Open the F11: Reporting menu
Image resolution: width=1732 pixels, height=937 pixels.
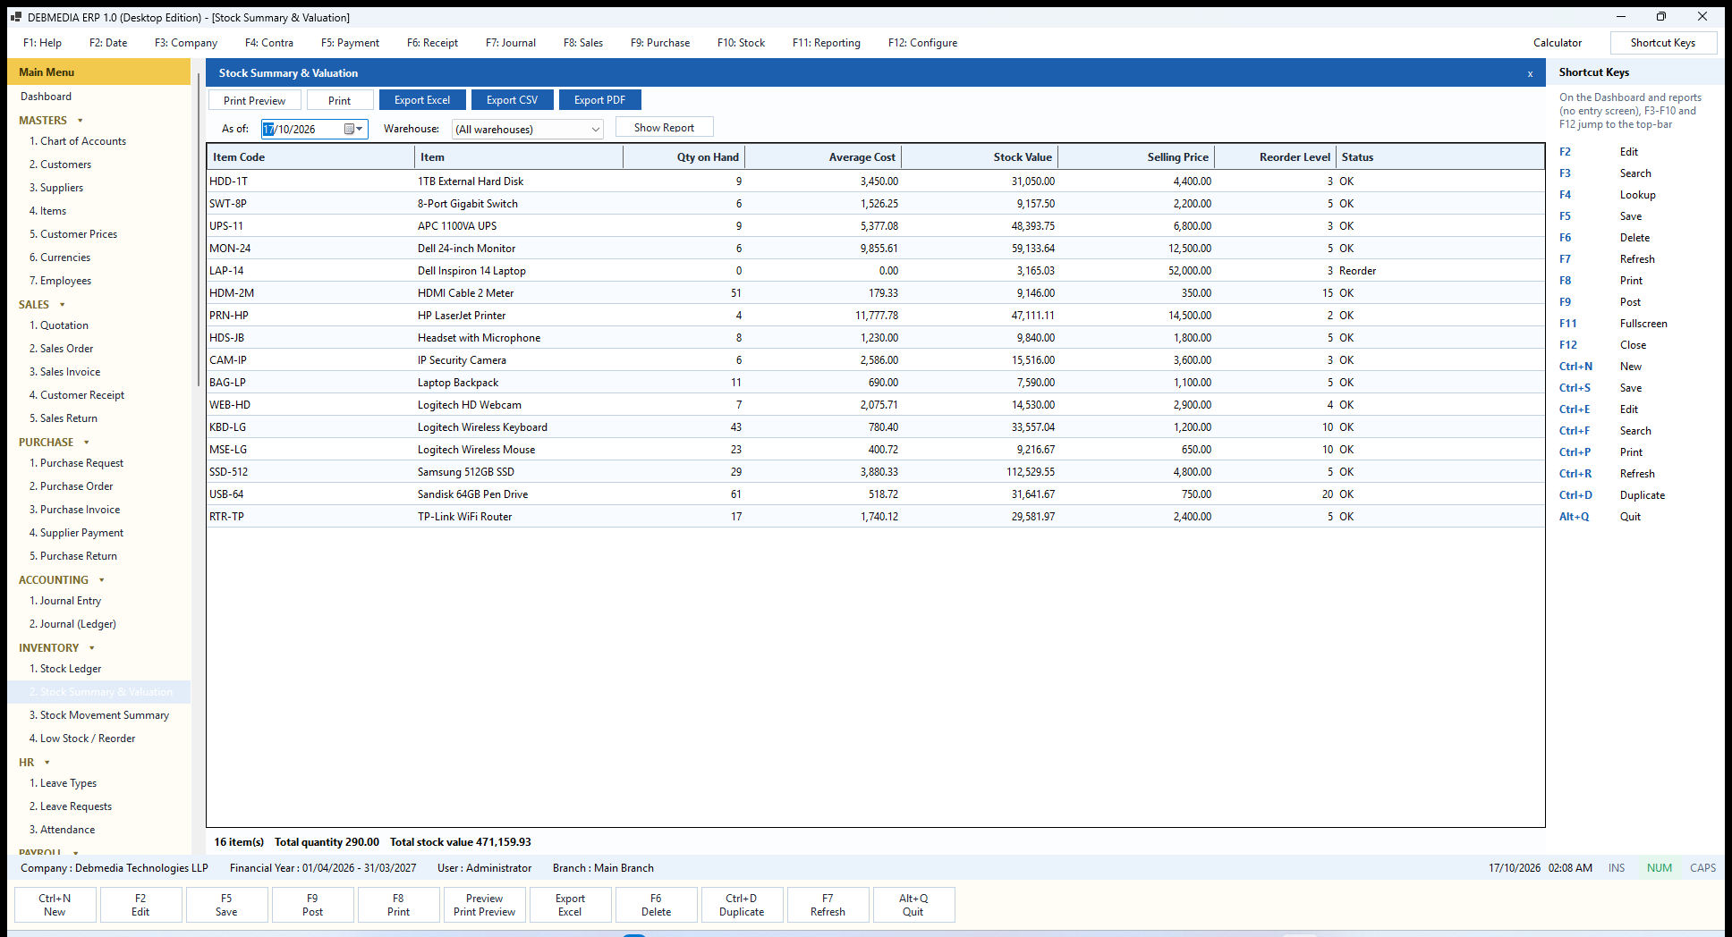click(x=827, y=43)
